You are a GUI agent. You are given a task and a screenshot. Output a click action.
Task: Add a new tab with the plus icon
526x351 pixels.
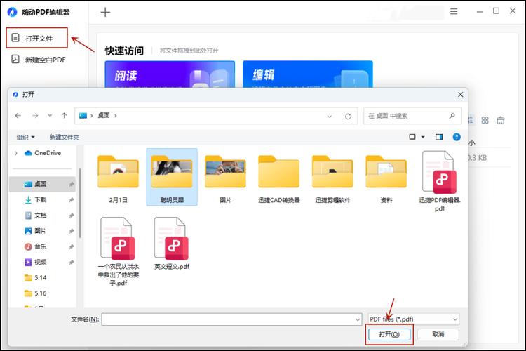click(105, 12)
